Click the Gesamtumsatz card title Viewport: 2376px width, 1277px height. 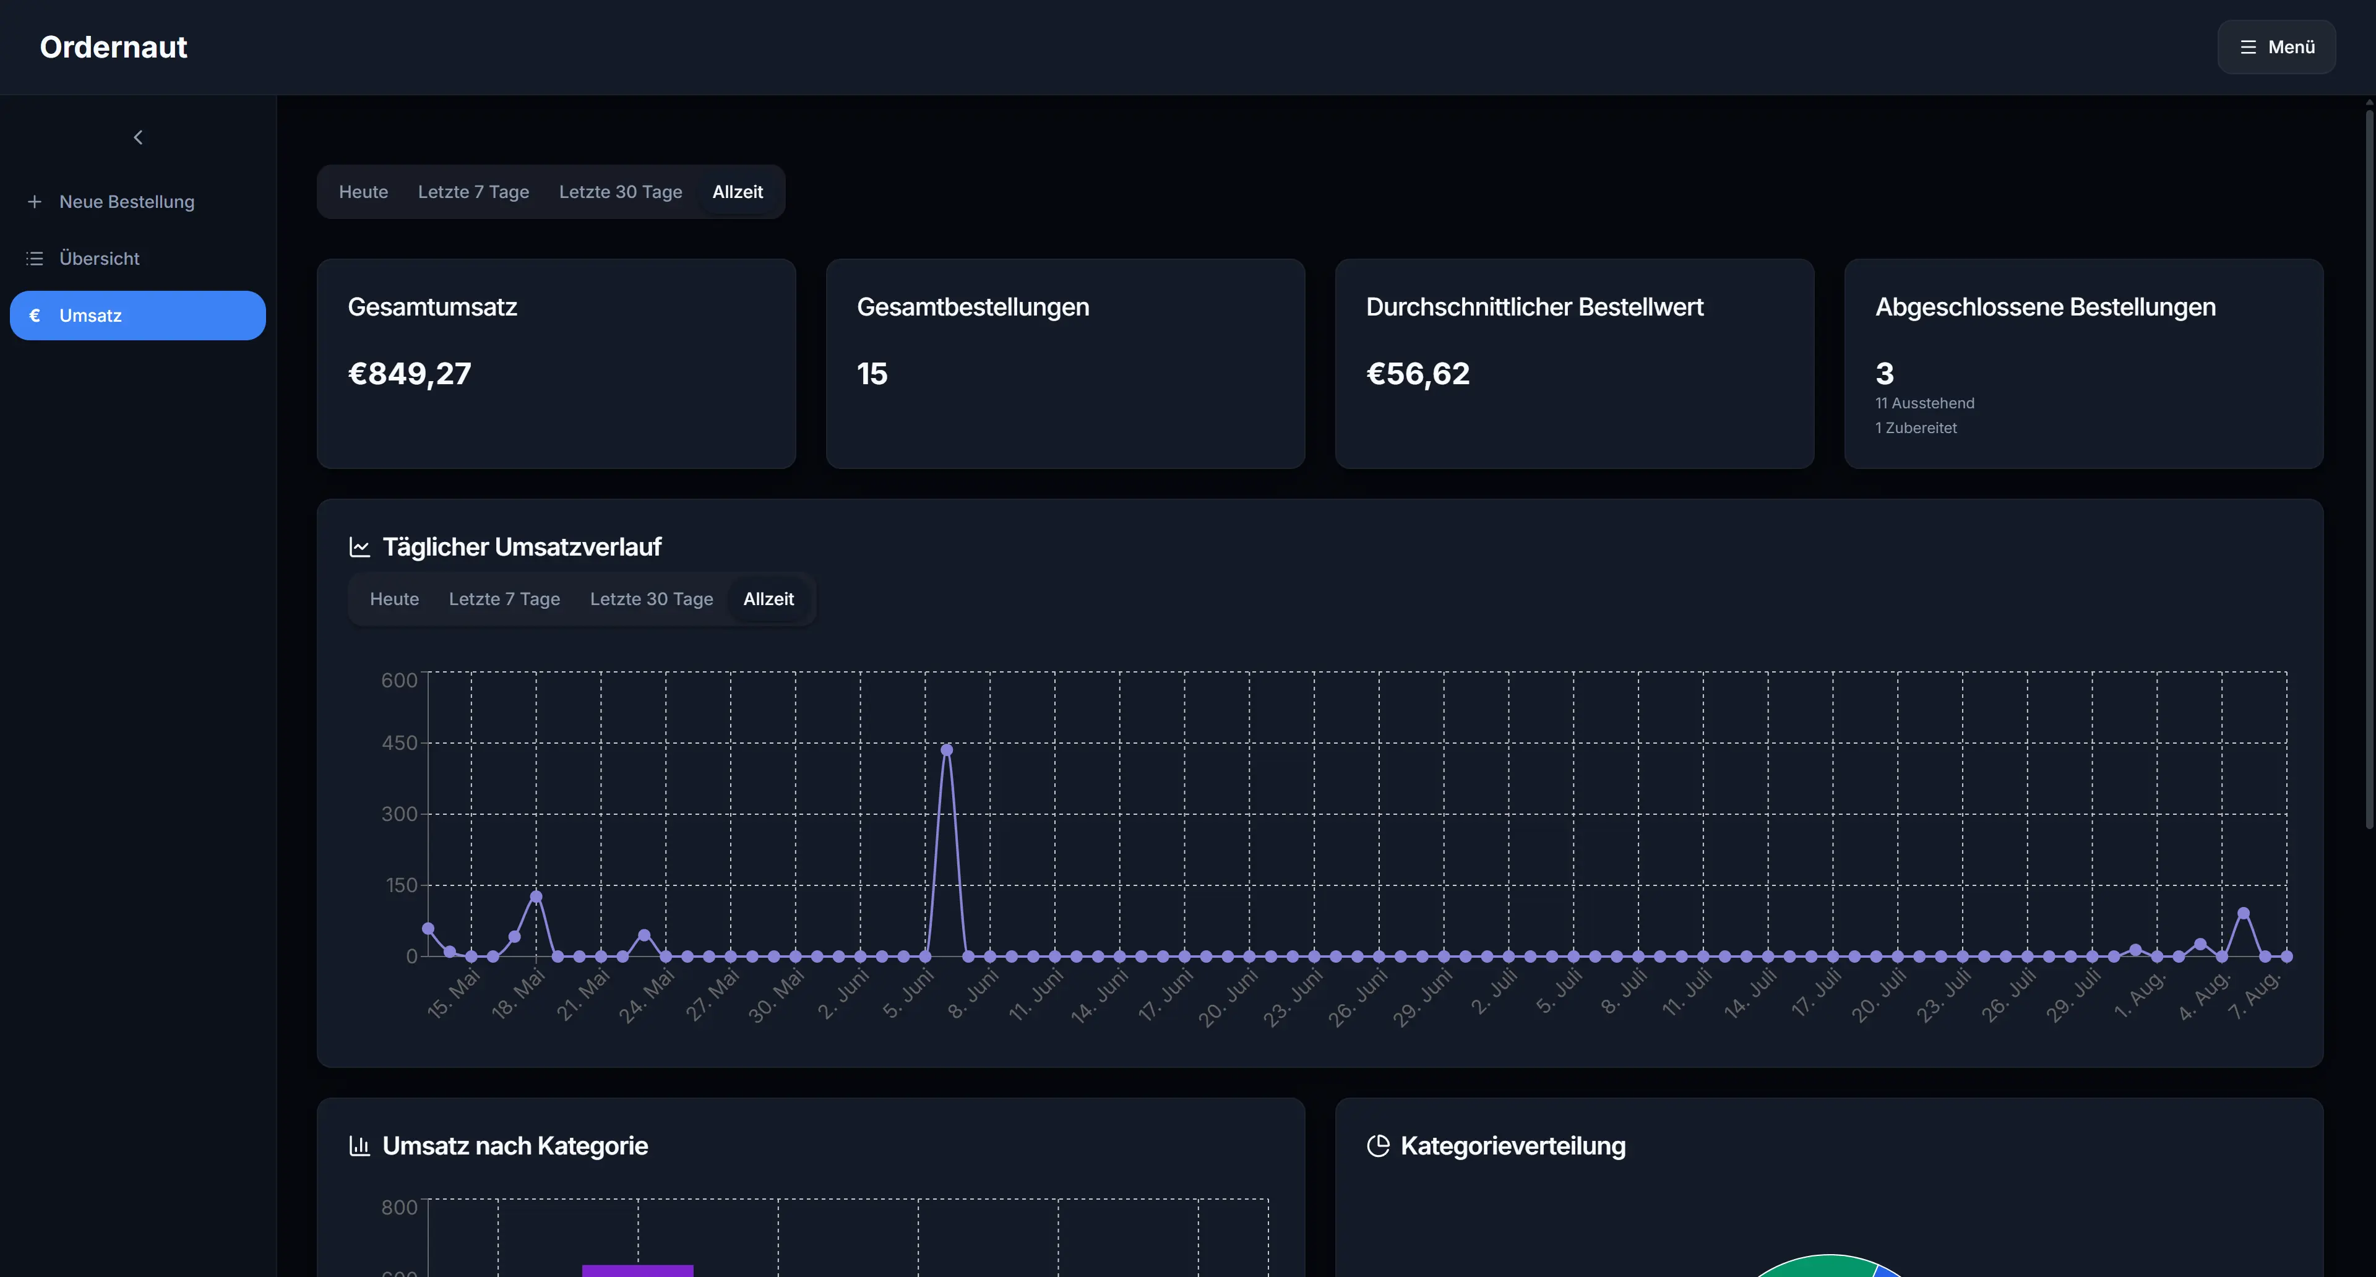click(433, 307)
